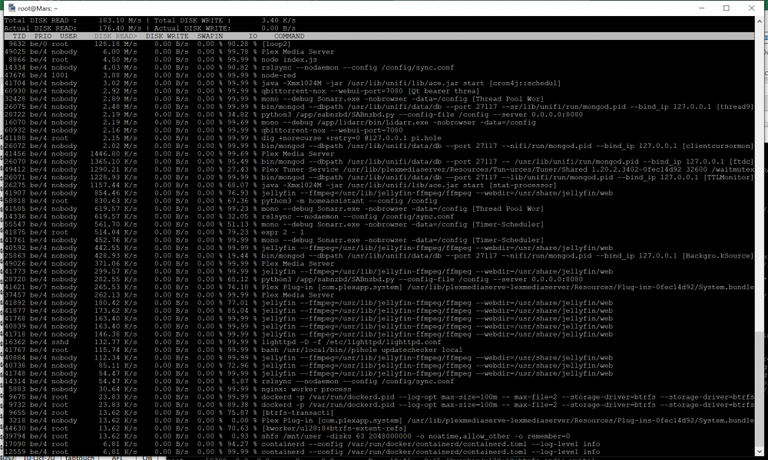Screen dimensions: 768x460
Task: Click the 'expr 2 - 1' command
Action: [283, 232]
